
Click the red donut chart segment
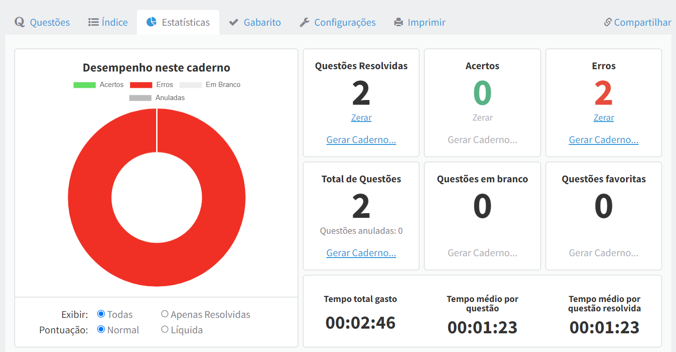pyautogui.click(x=89, y=196)
